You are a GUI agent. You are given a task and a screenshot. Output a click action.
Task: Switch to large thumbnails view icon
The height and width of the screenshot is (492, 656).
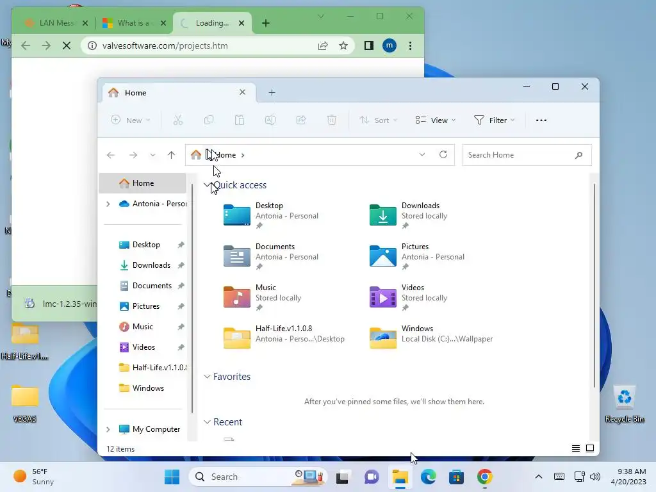[x=590, y=448]
